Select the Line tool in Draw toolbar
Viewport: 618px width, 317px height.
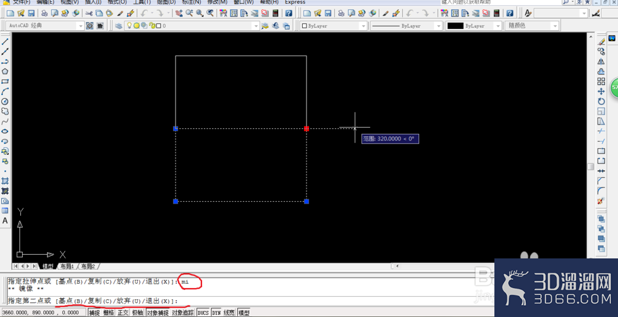5,42
